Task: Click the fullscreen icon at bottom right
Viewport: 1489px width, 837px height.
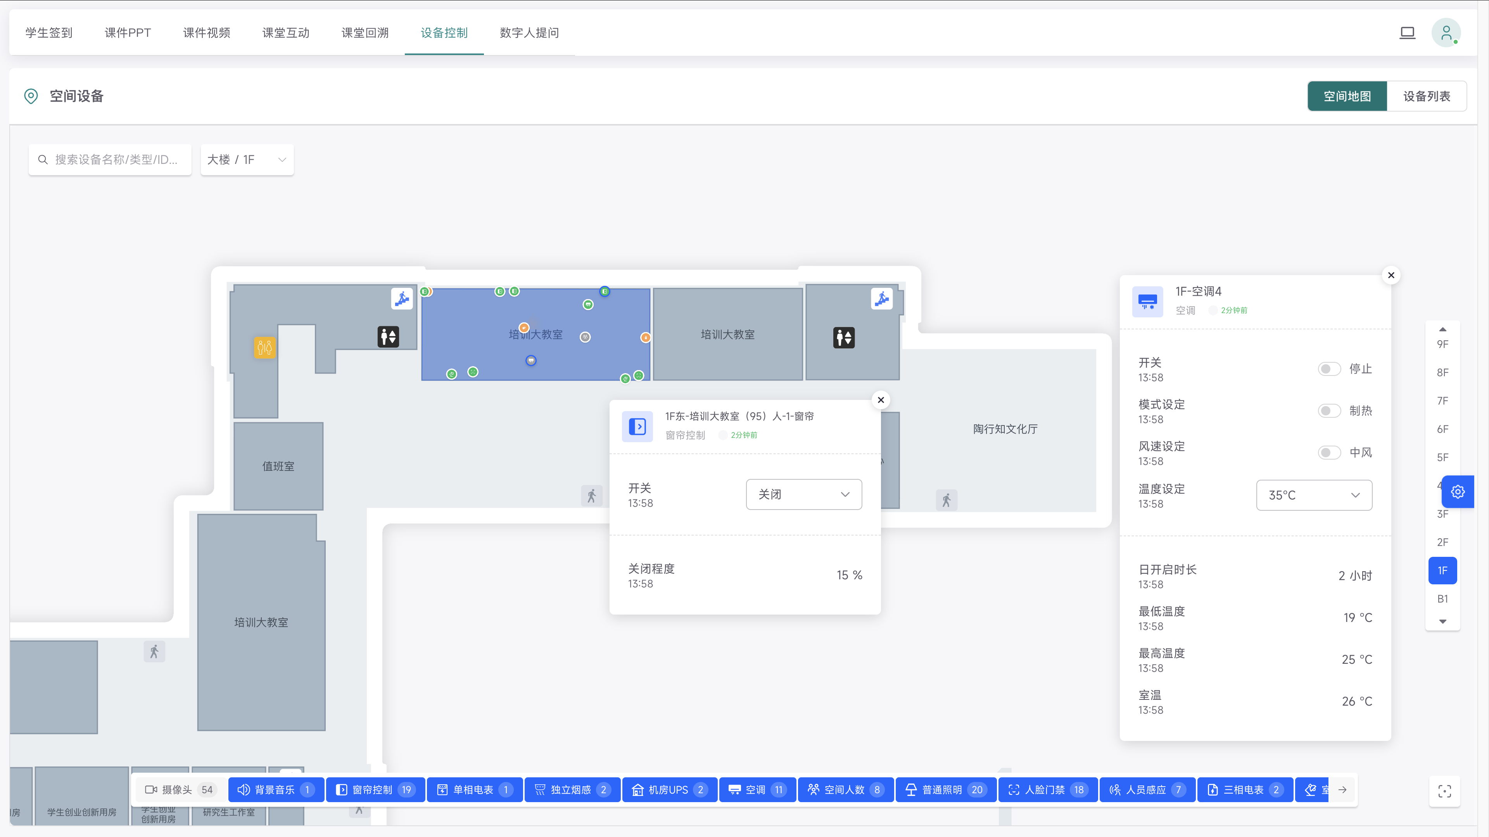Action: [1444, 791]
